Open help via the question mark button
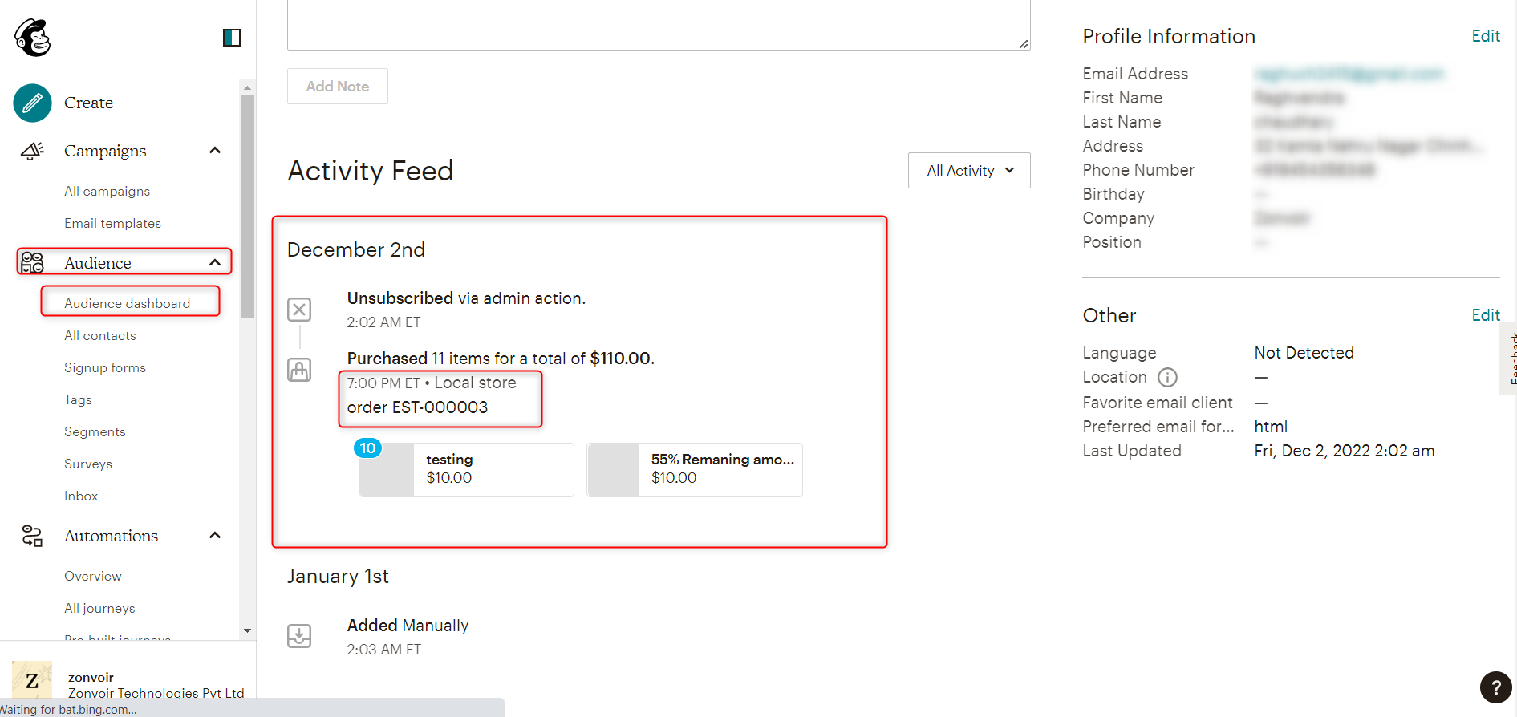 coord(1495,687)
